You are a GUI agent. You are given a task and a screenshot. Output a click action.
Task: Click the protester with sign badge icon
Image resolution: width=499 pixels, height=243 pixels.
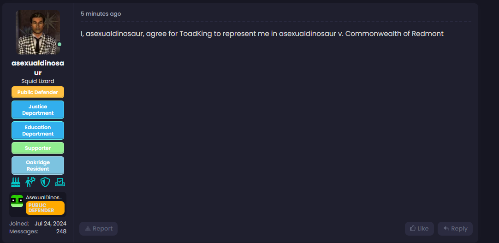[x=30, y=182]
